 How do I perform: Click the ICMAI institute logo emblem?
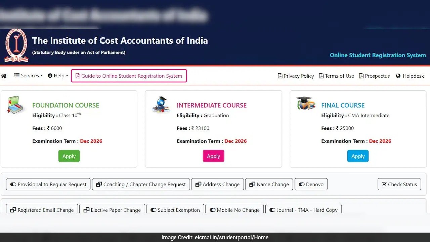click(x=16, y=46)
